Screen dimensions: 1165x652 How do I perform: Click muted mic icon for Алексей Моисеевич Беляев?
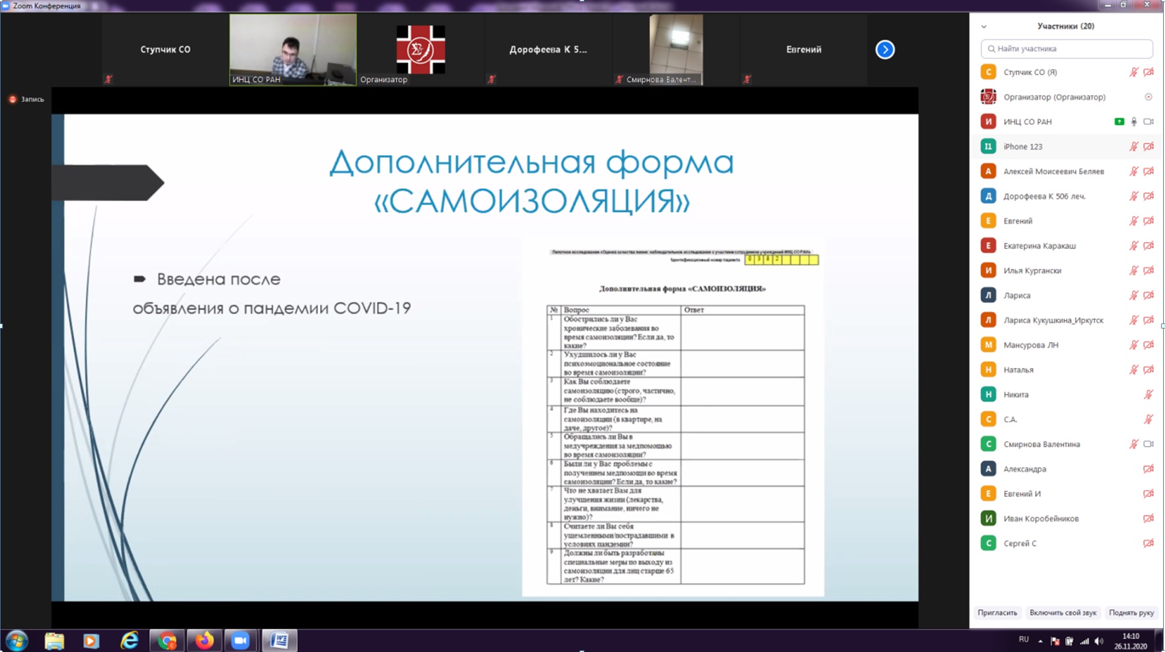pos(1133,171)
